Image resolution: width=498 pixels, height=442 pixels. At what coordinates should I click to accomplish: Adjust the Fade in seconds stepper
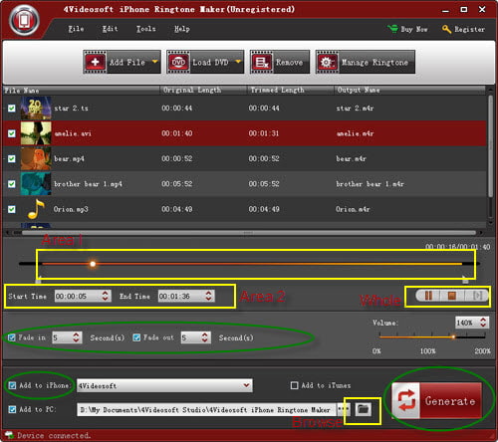[x=76, y=337]
